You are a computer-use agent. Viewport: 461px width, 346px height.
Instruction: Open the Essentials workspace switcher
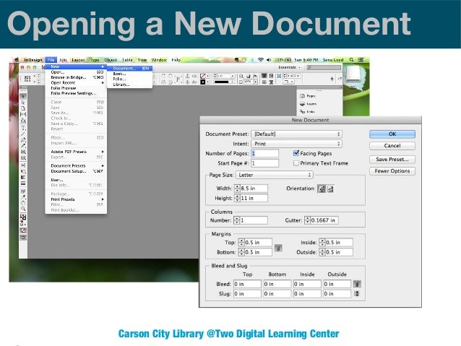(x=289, y=67)
